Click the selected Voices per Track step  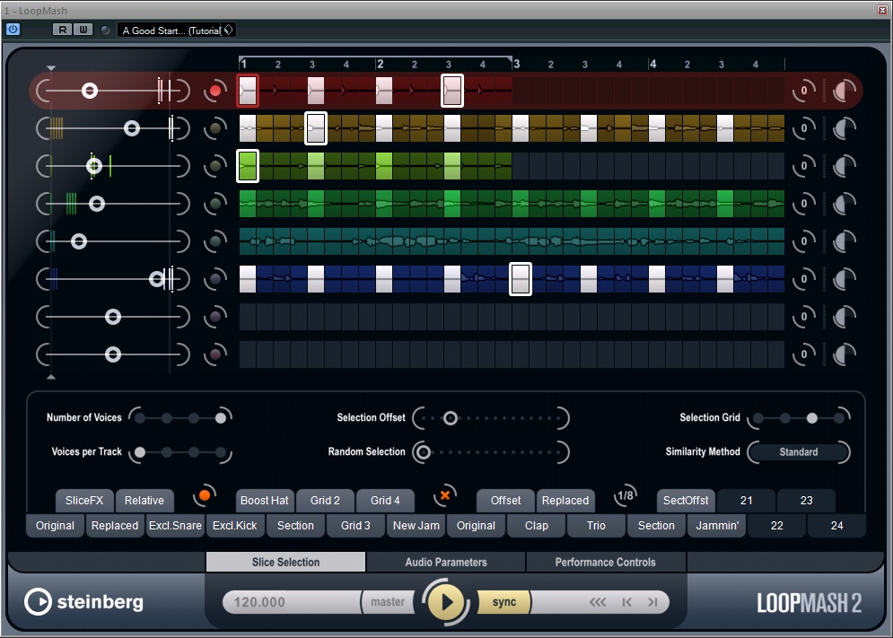(139, 452)
